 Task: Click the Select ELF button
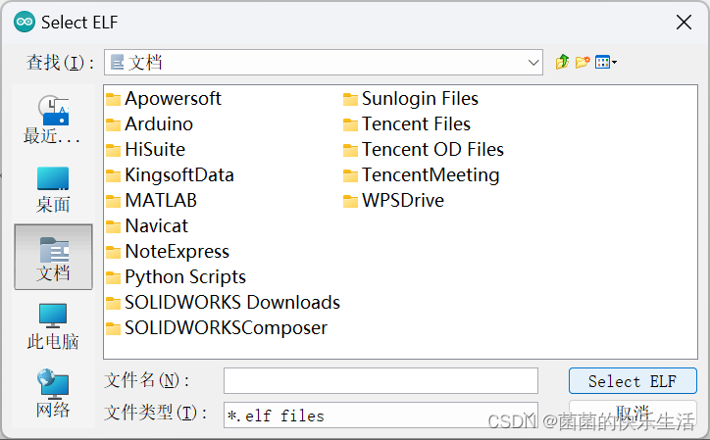click(633, 380)
